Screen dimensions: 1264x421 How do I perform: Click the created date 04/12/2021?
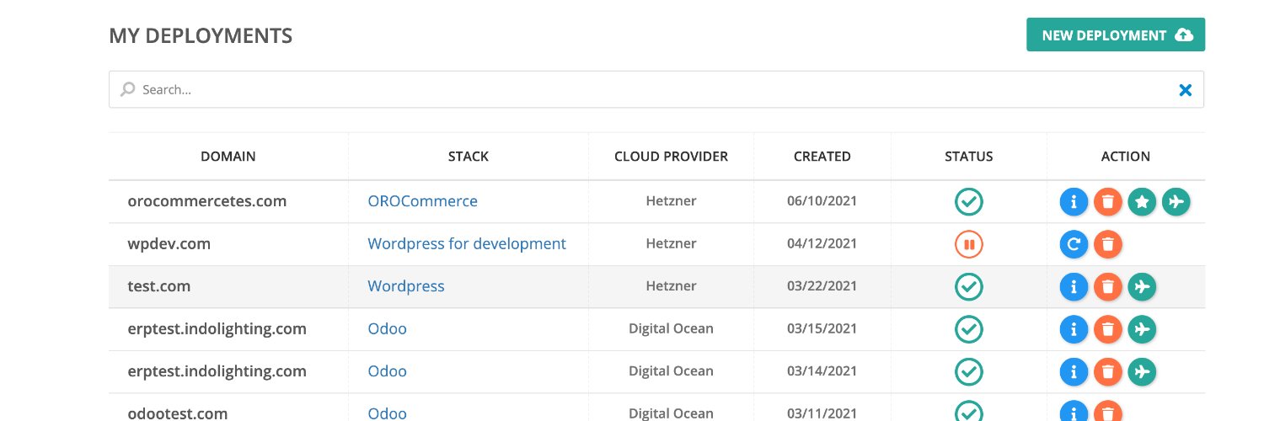point(822,243)
